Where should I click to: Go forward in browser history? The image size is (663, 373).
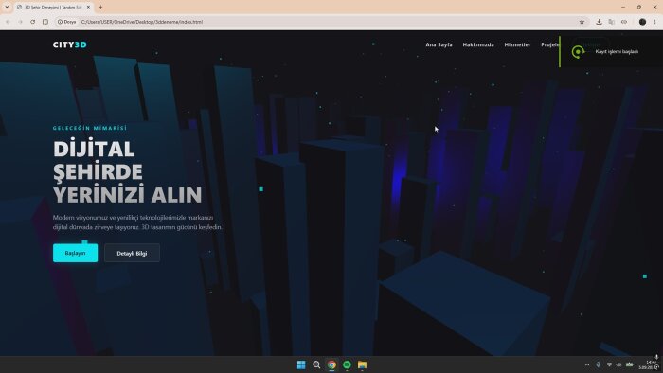click(x=20, y=22)
